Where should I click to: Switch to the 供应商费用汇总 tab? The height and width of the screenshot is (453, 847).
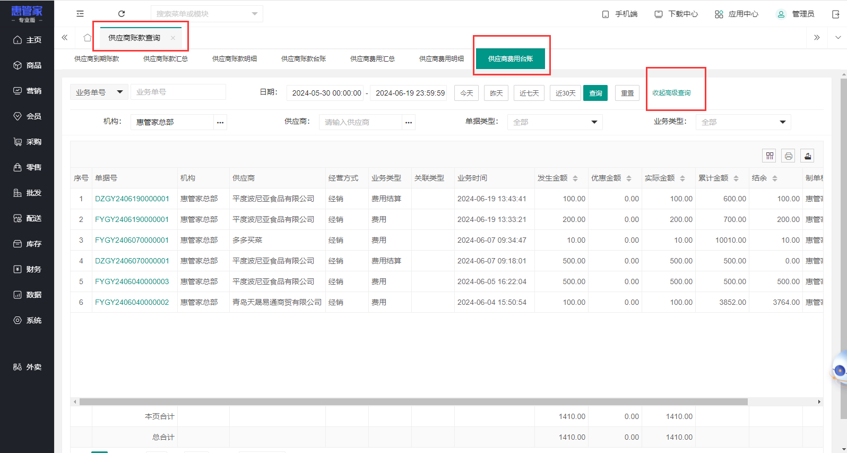click(373, 59)
